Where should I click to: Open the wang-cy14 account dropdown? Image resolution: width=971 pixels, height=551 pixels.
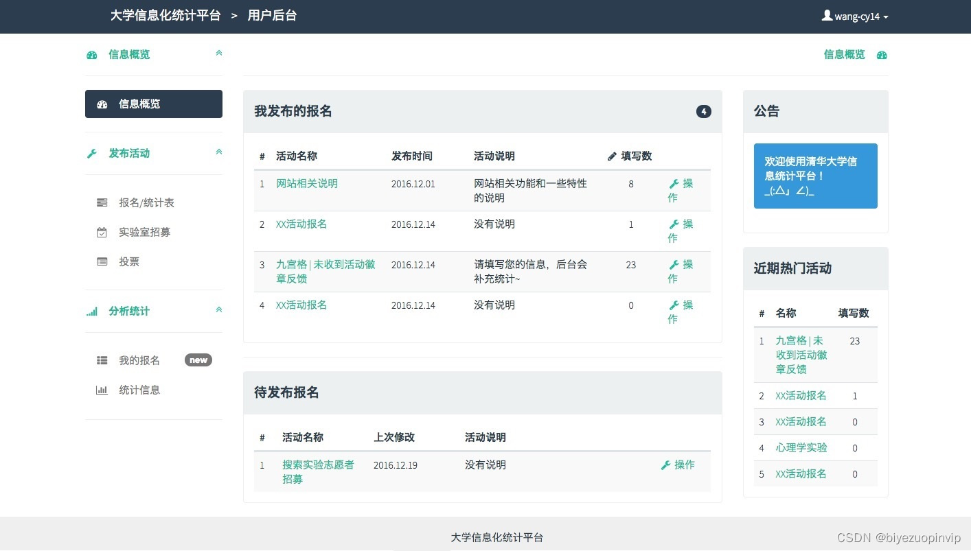click(855, 16)
